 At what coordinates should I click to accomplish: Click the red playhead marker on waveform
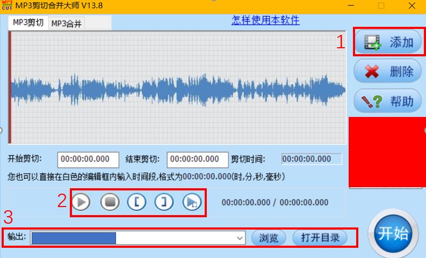10,87
